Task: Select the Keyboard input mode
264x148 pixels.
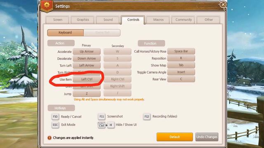Action: pyautogui.click(x=66, y=32)
